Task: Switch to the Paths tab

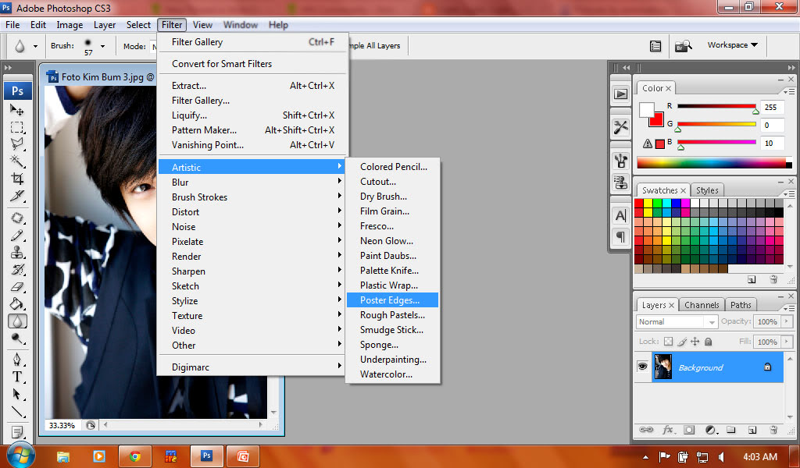Action: coord(741,305)
